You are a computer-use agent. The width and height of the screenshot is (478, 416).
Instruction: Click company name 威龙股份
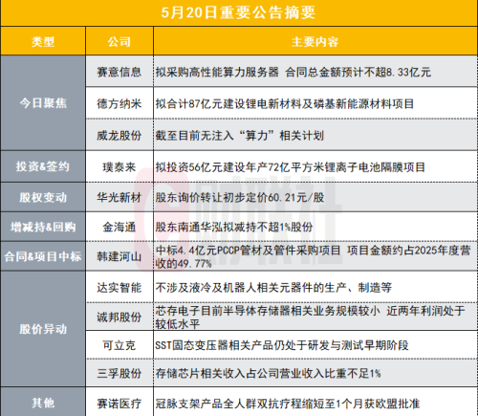[x=119, y=136]
